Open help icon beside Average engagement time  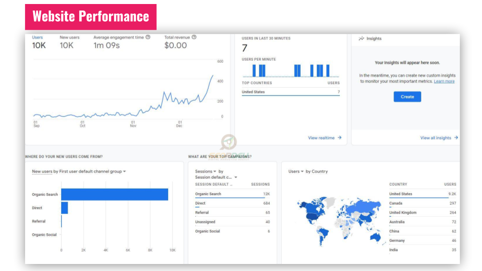click(x=148, y=37)
